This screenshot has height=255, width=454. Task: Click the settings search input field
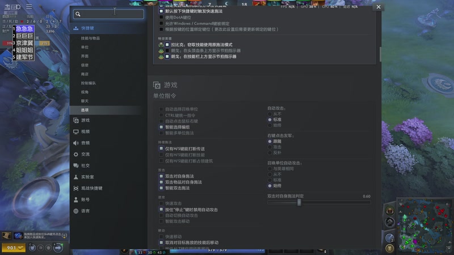108,14
